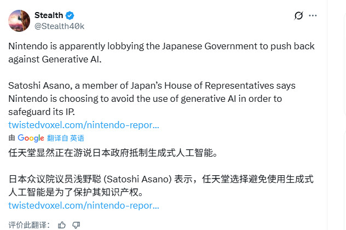
Task: Click the English sentence about Nintendo lobbying
Action: pyautogui.click(x=162, y=46)
